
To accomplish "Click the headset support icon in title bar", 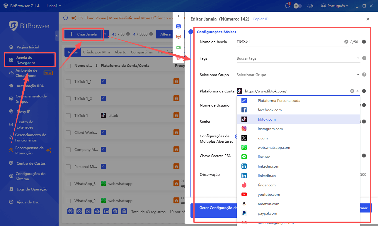I will 310,6.
